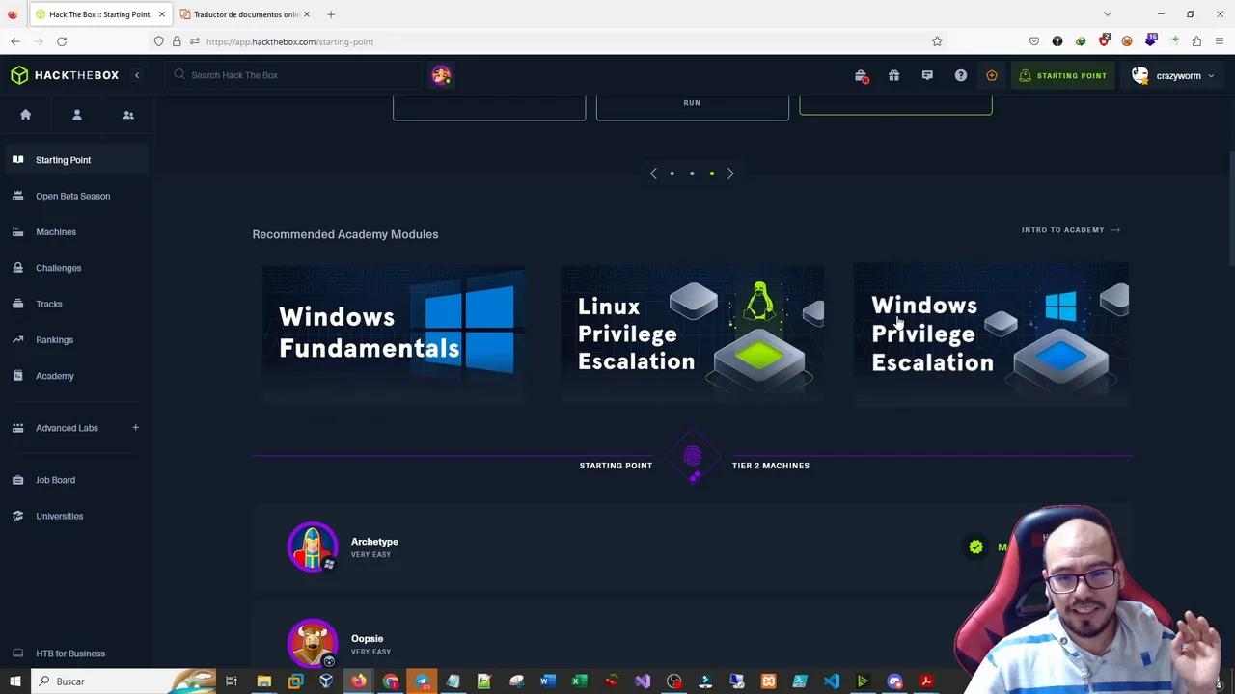This screenshot has width=1235, height=694.
Task: Select the third carousel dot indicator
Action: (x=712, y=173)
